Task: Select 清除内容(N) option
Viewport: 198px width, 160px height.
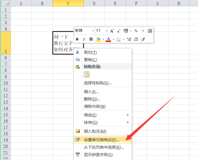Action: [103, 107]
